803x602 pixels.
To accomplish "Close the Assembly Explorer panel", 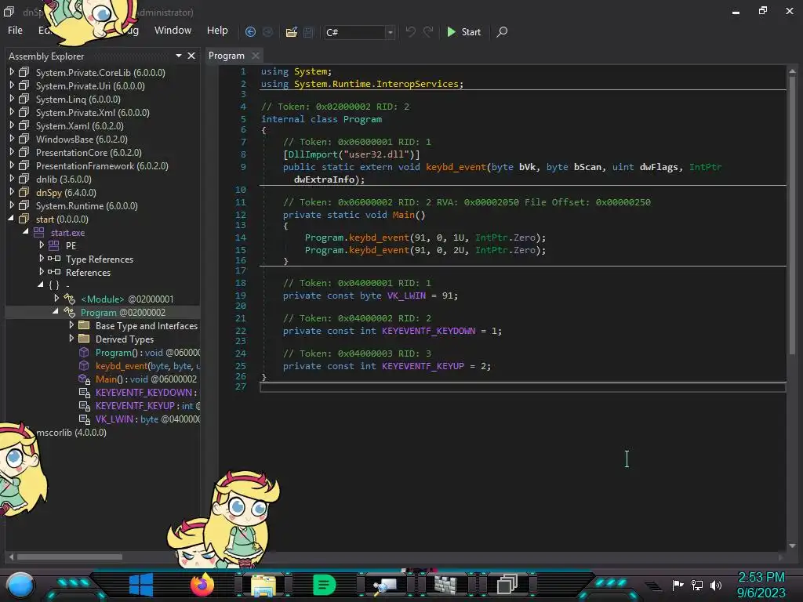I will tap(191, 56).
